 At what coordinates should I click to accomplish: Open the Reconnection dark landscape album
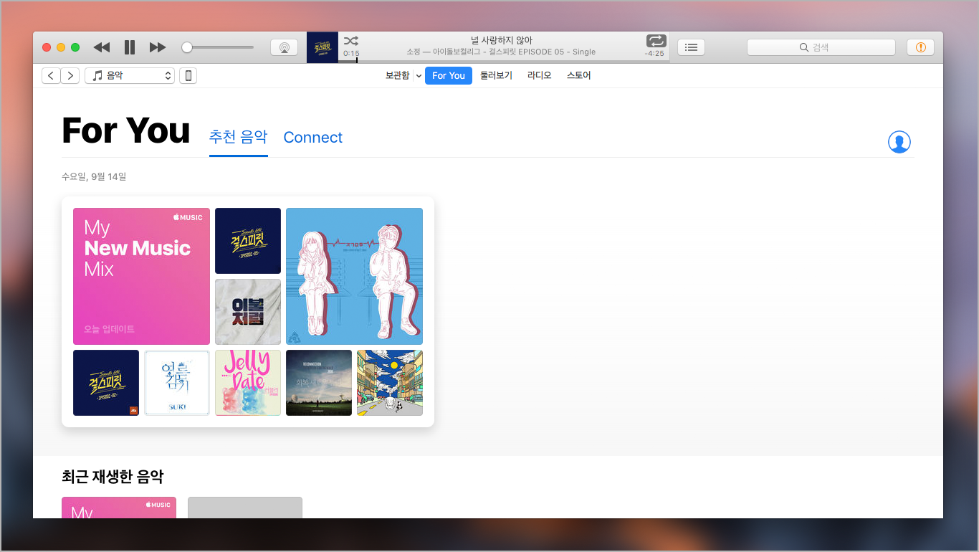pyautogui.click(x=319, y=383)
